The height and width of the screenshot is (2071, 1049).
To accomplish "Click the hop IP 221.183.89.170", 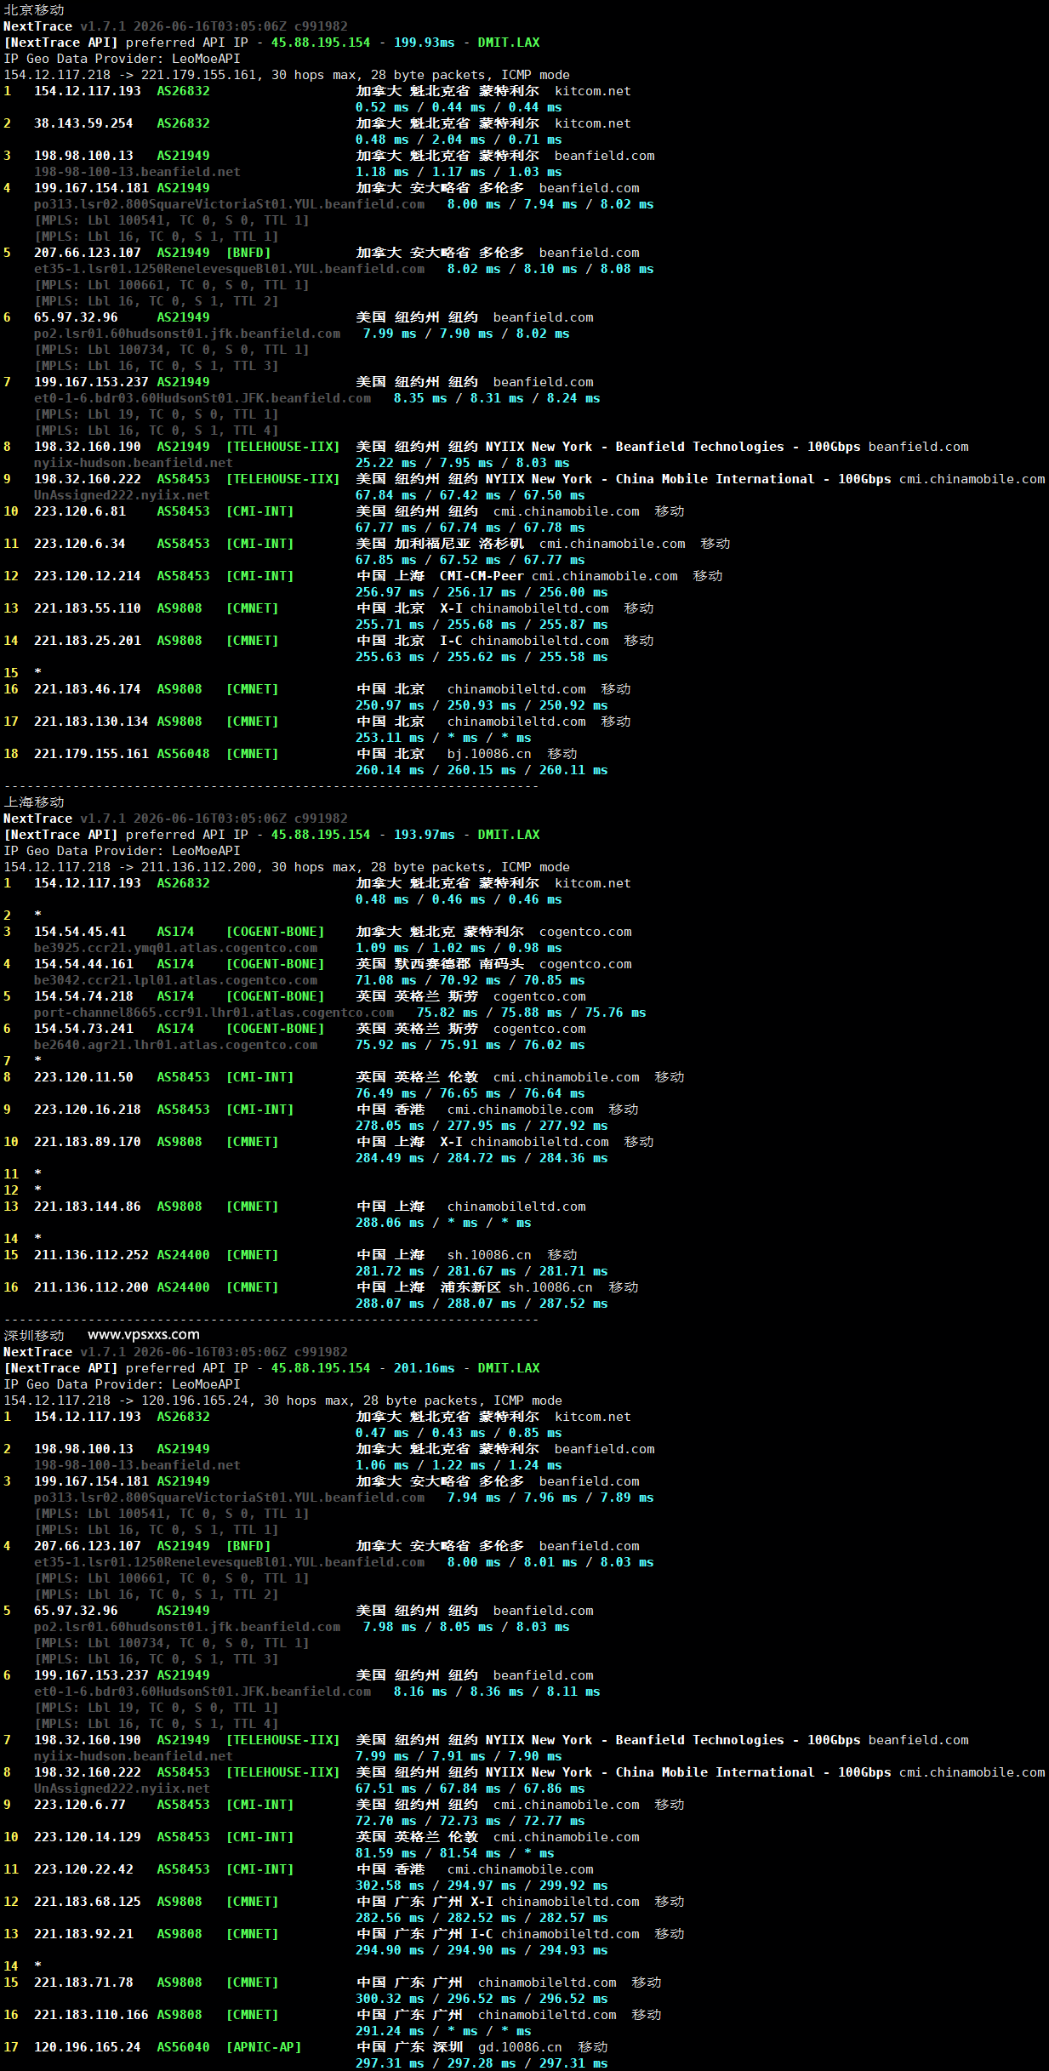I will tap(88, 1142).
